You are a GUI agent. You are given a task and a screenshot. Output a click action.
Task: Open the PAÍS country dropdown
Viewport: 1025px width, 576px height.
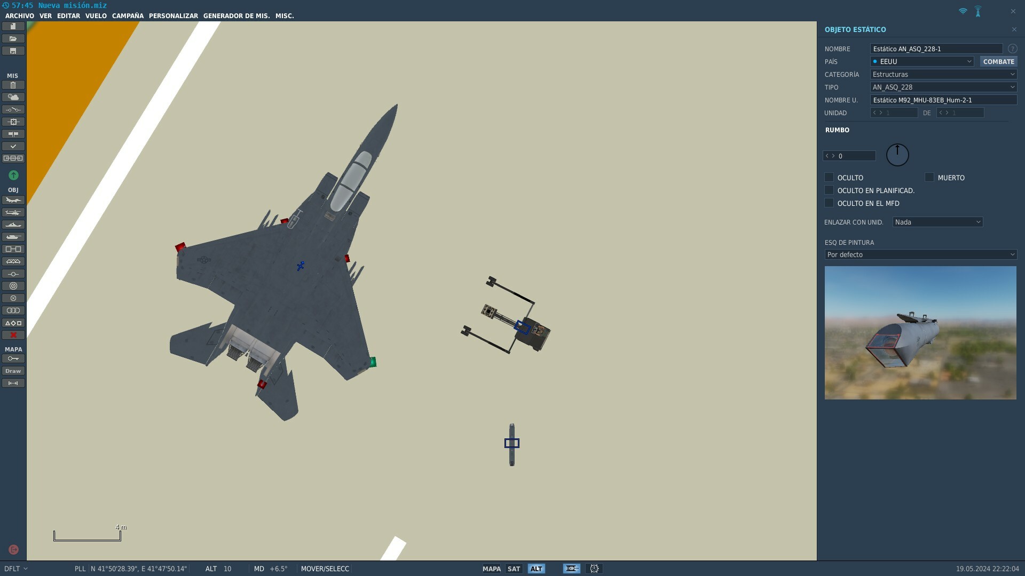click(922, 61)
